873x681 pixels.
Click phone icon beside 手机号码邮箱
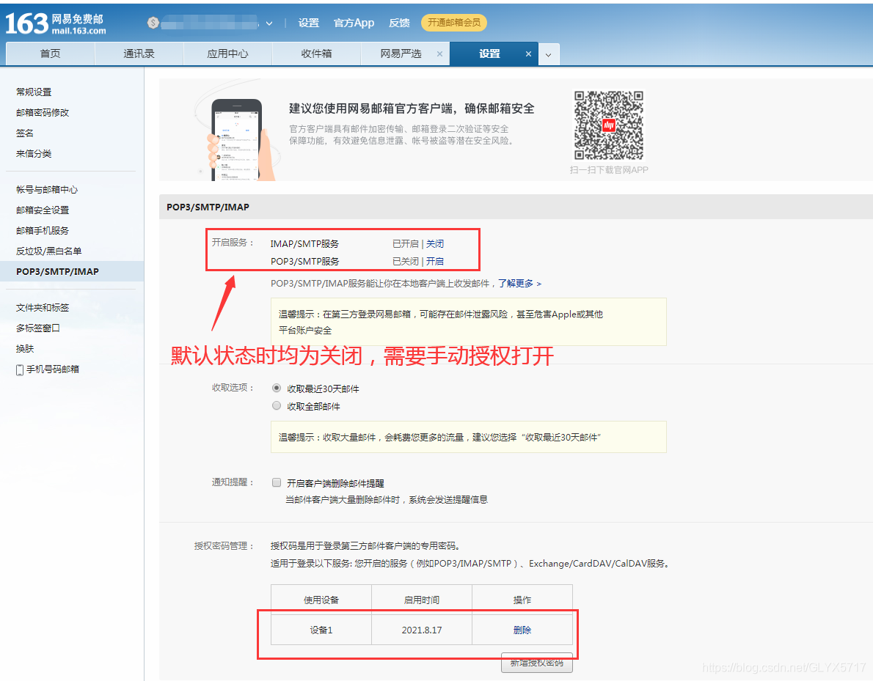pos(20,370)
